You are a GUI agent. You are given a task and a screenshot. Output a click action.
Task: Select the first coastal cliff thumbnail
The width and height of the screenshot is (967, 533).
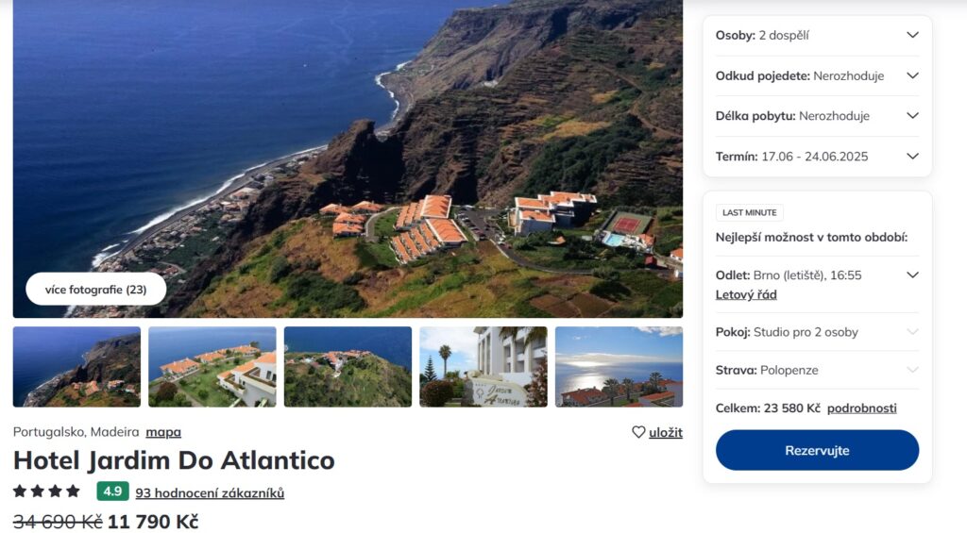tap(76, 367)
